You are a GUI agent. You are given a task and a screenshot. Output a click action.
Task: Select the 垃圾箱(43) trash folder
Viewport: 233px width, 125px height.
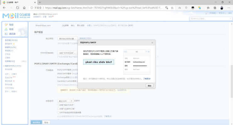[10, 61]
